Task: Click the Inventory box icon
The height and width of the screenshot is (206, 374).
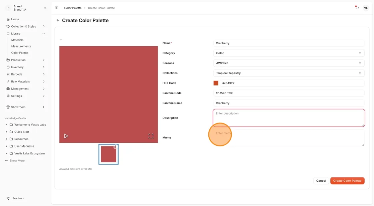Action: click(8, 67)
